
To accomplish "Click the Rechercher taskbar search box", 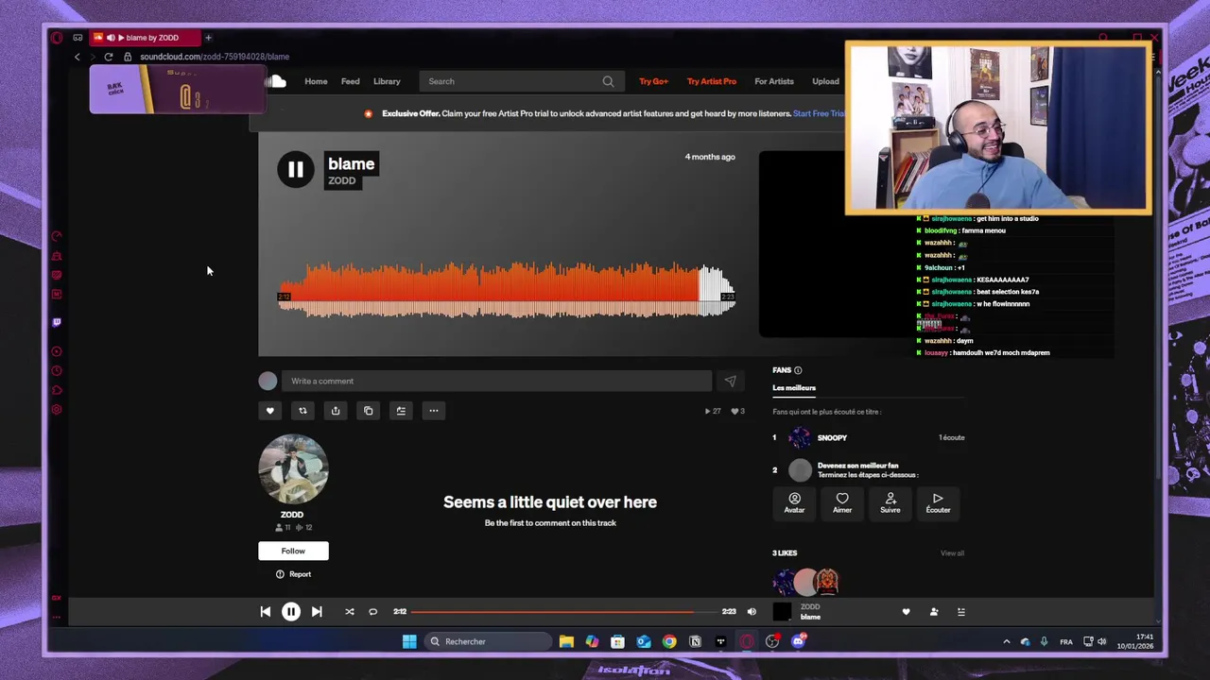I will pos(489,642).
